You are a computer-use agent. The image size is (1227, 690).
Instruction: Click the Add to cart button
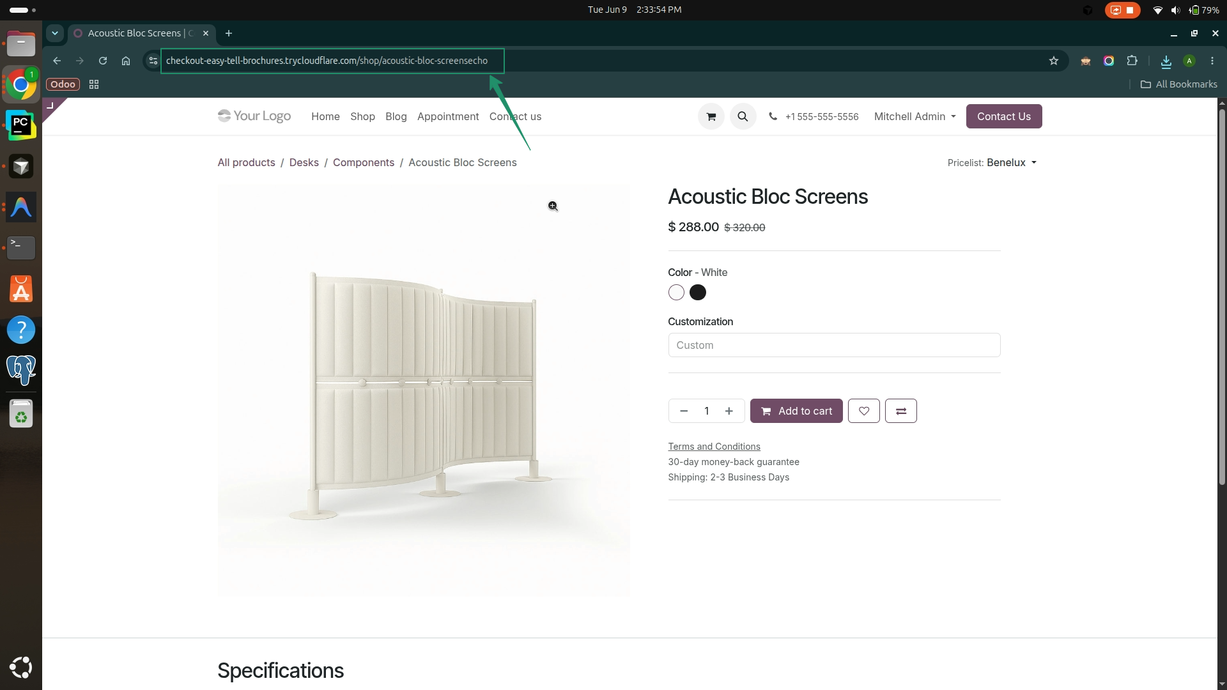click(796, 411)
